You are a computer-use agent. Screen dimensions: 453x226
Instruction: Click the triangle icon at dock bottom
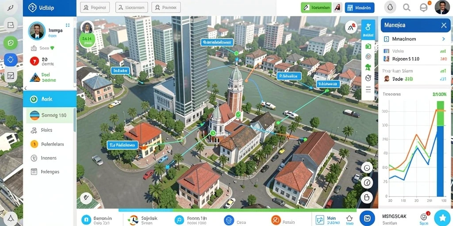point(11,218)
